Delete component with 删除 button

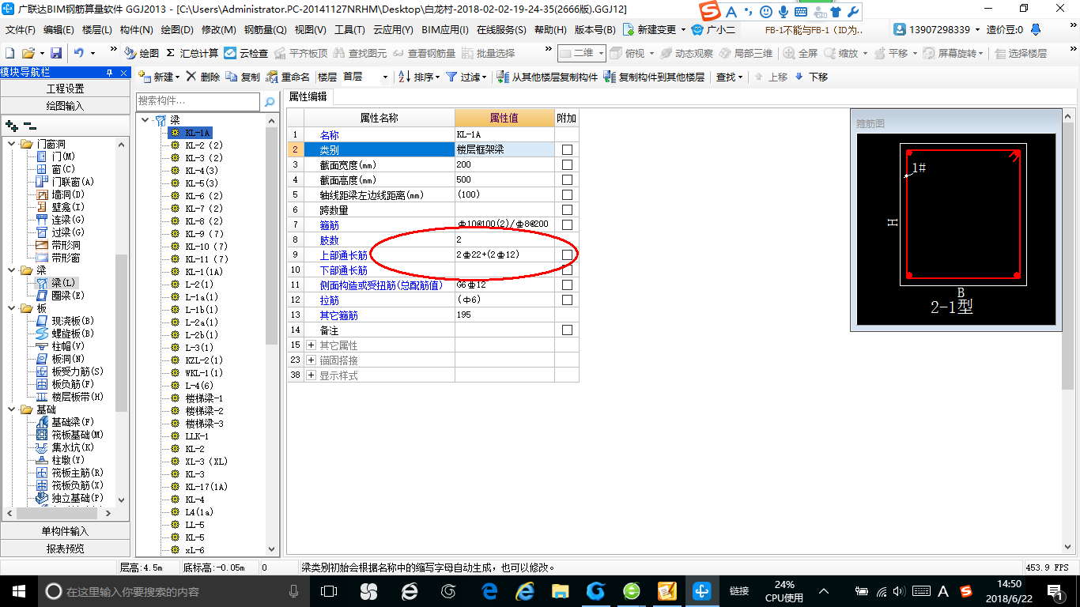point(203,77)
